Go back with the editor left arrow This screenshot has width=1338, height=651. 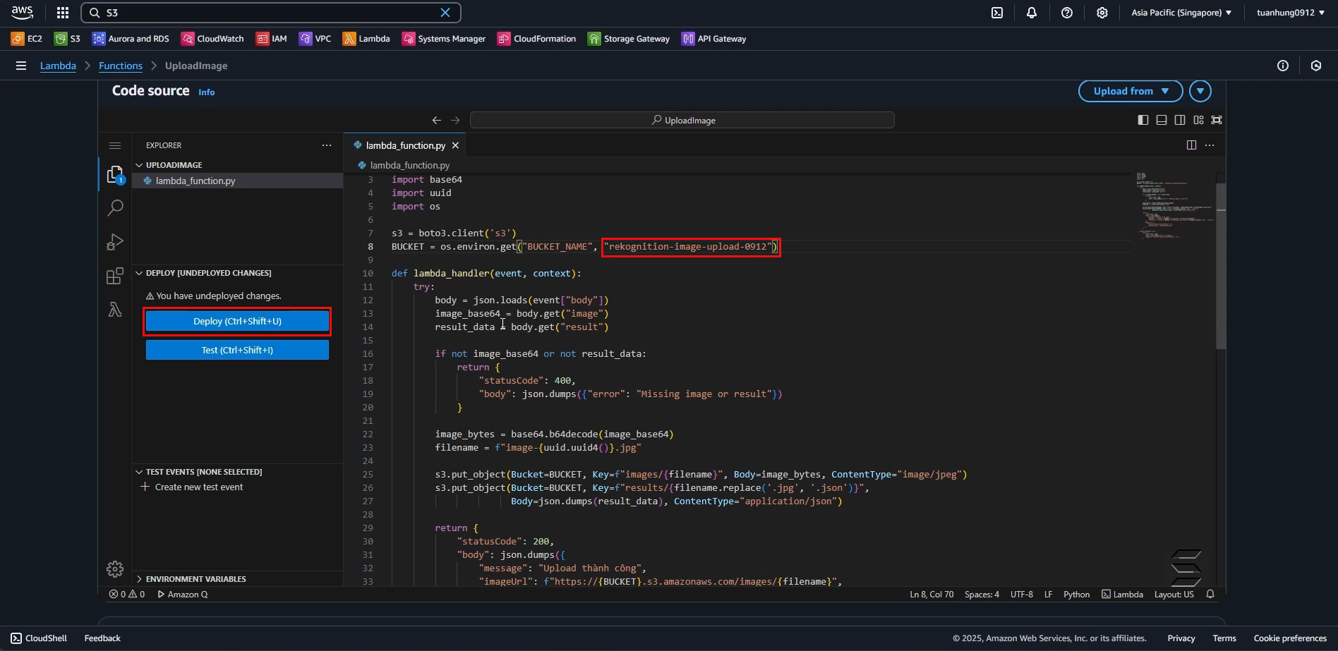click(x=437, y=121)
